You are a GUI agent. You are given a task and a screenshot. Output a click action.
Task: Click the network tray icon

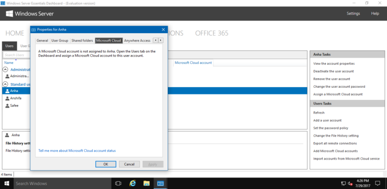point(343,183)
